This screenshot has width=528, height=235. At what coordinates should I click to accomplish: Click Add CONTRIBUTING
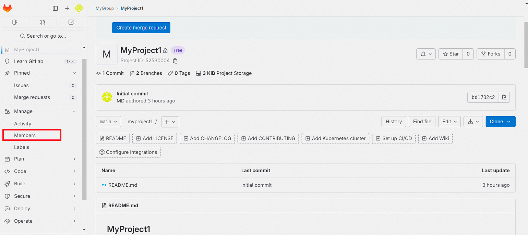coord(268,138)
